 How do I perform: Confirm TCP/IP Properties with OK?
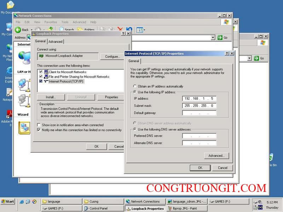point(200,167)
